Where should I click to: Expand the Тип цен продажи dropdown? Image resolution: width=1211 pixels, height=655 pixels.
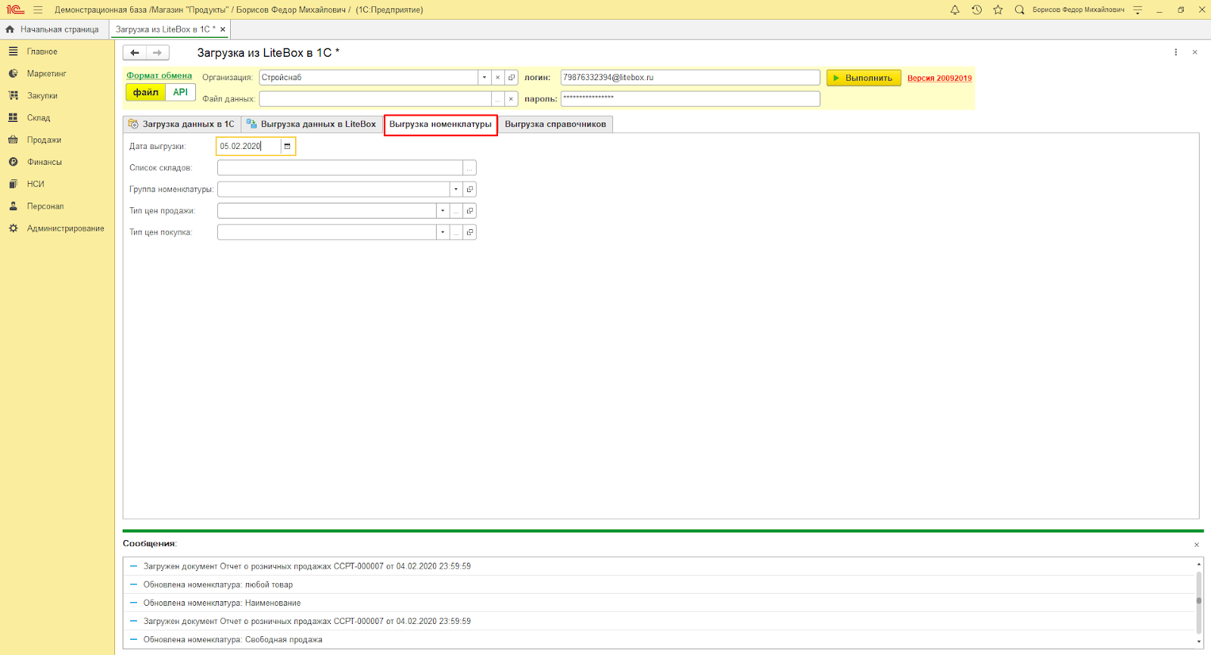tap(443, 211)
